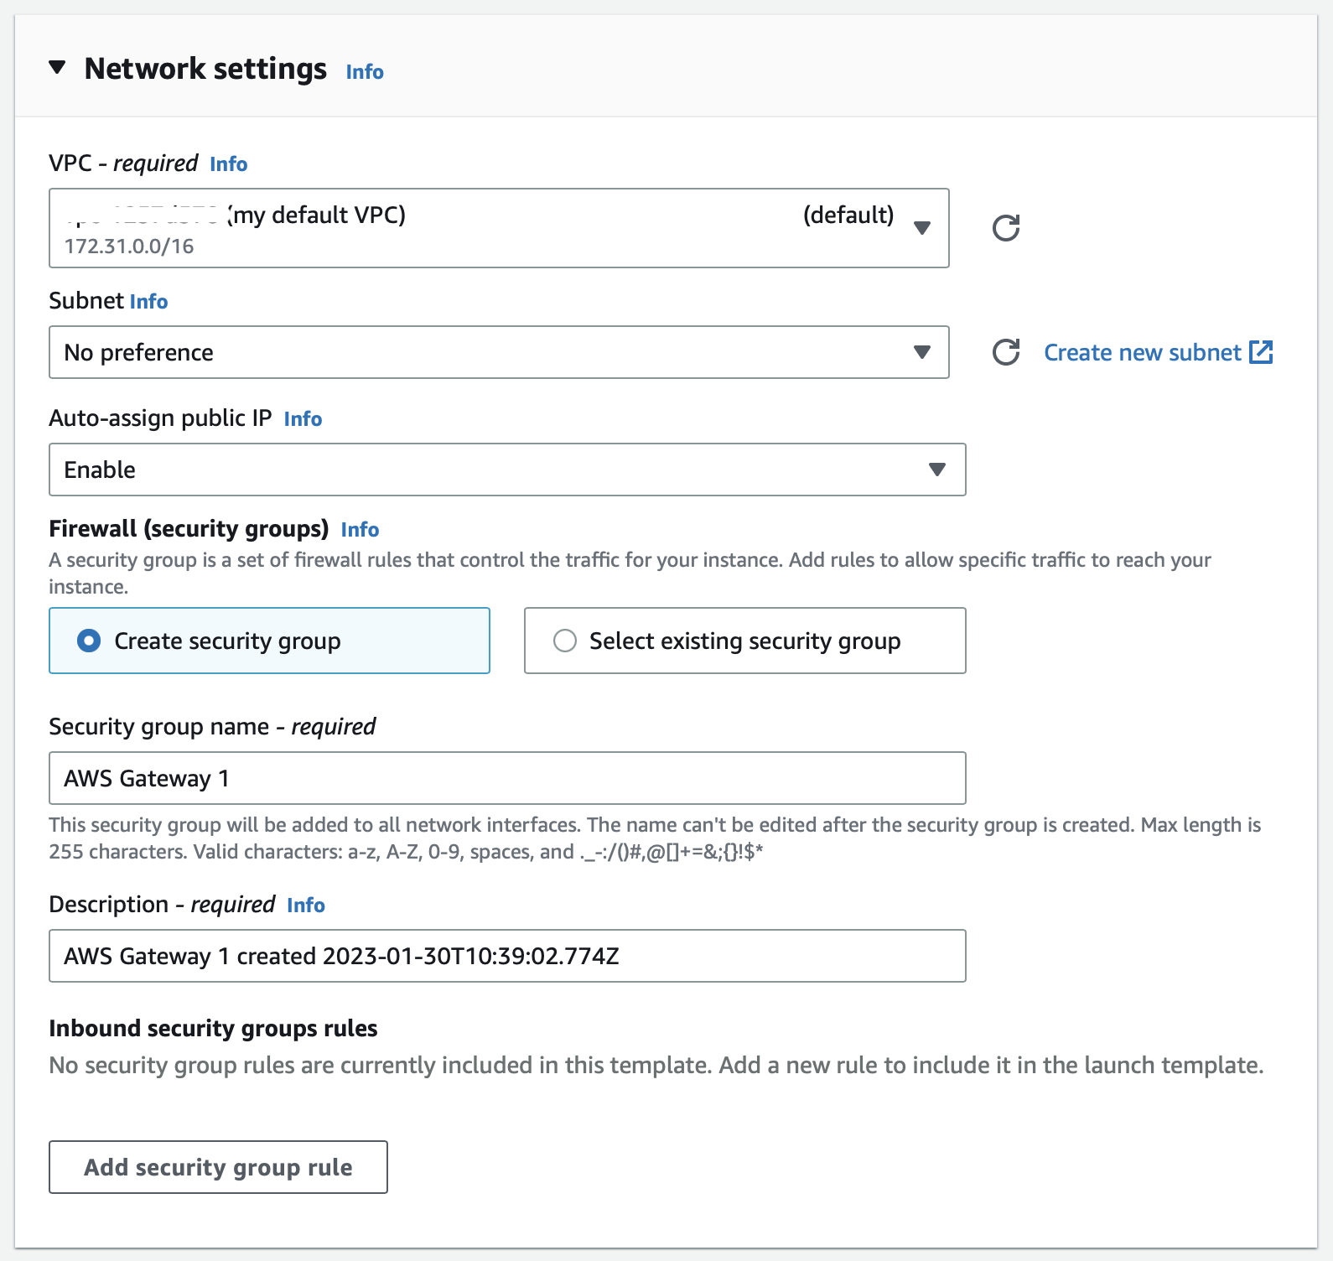This screenshot has height=1261, width=1333.
Task: Select the AWS Gateway 1 name text
Action: pyautogui.click(x=148, y=778)
